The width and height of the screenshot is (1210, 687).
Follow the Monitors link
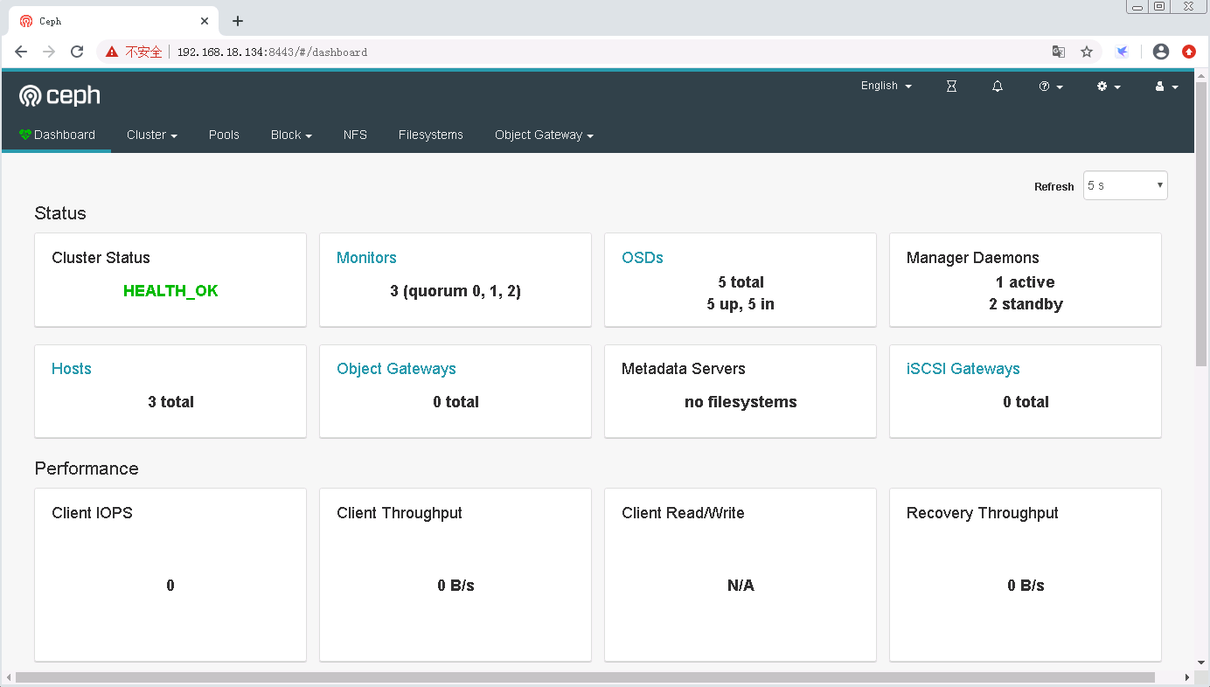pos(366,258)
